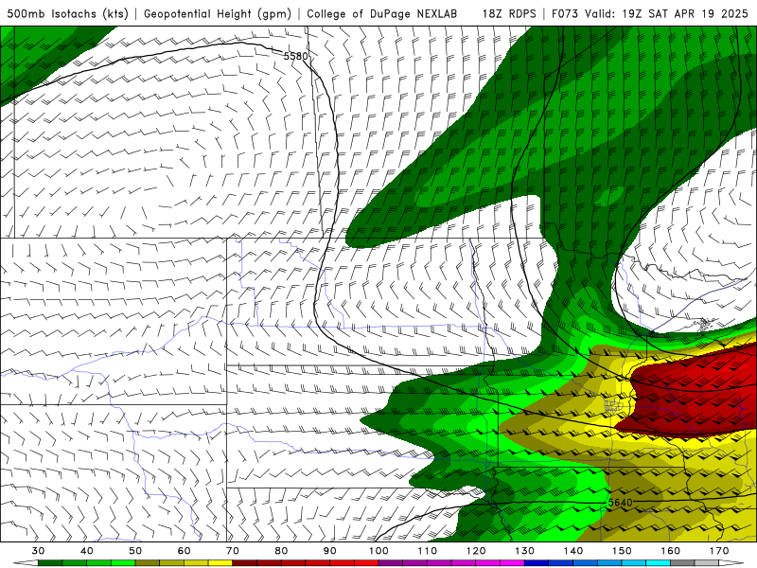Click the legend value 170
757x568 pixels.
tap(719, 551)
